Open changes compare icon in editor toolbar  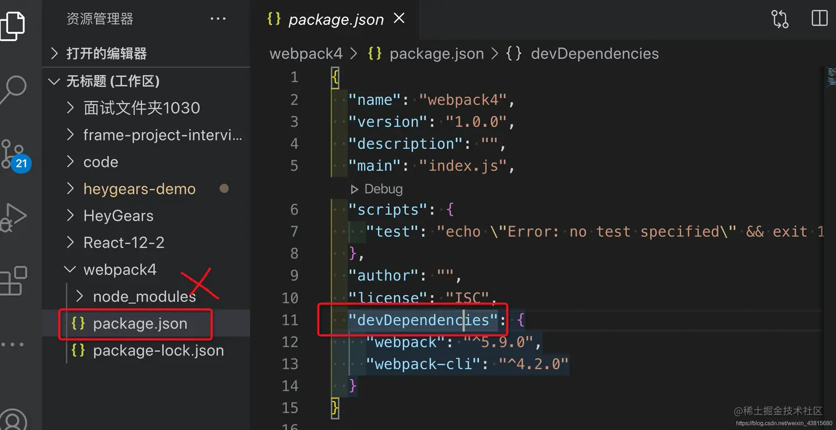point(780,19)
